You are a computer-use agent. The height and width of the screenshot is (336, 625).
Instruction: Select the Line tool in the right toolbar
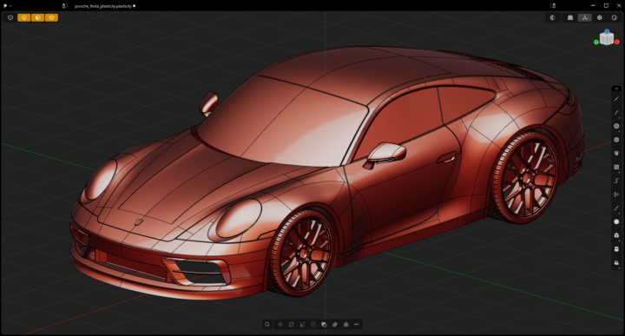(x=616, y=98)
